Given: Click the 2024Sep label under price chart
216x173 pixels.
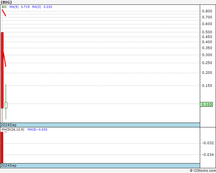Looking at the screenshot, I should 9,125.
